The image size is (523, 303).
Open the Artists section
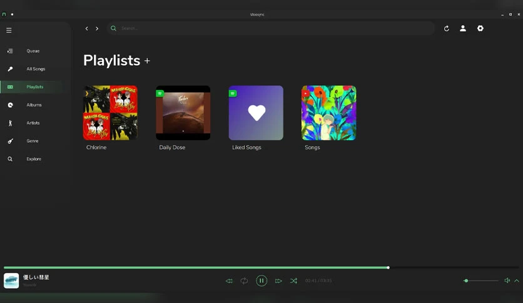coord(33,123)
